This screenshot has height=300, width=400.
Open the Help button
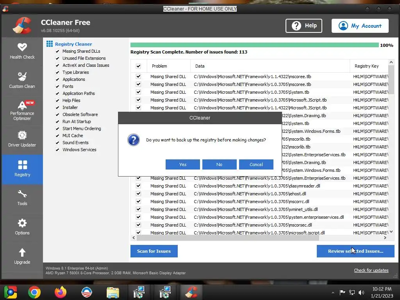(304, 26)
